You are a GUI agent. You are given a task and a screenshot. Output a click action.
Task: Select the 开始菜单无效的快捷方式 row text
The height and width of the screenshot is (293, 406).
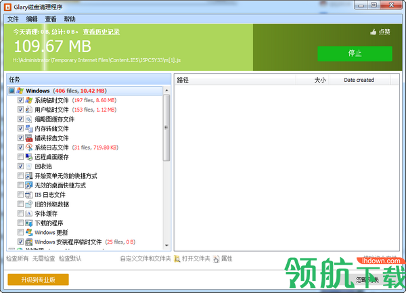click(66, 176)
